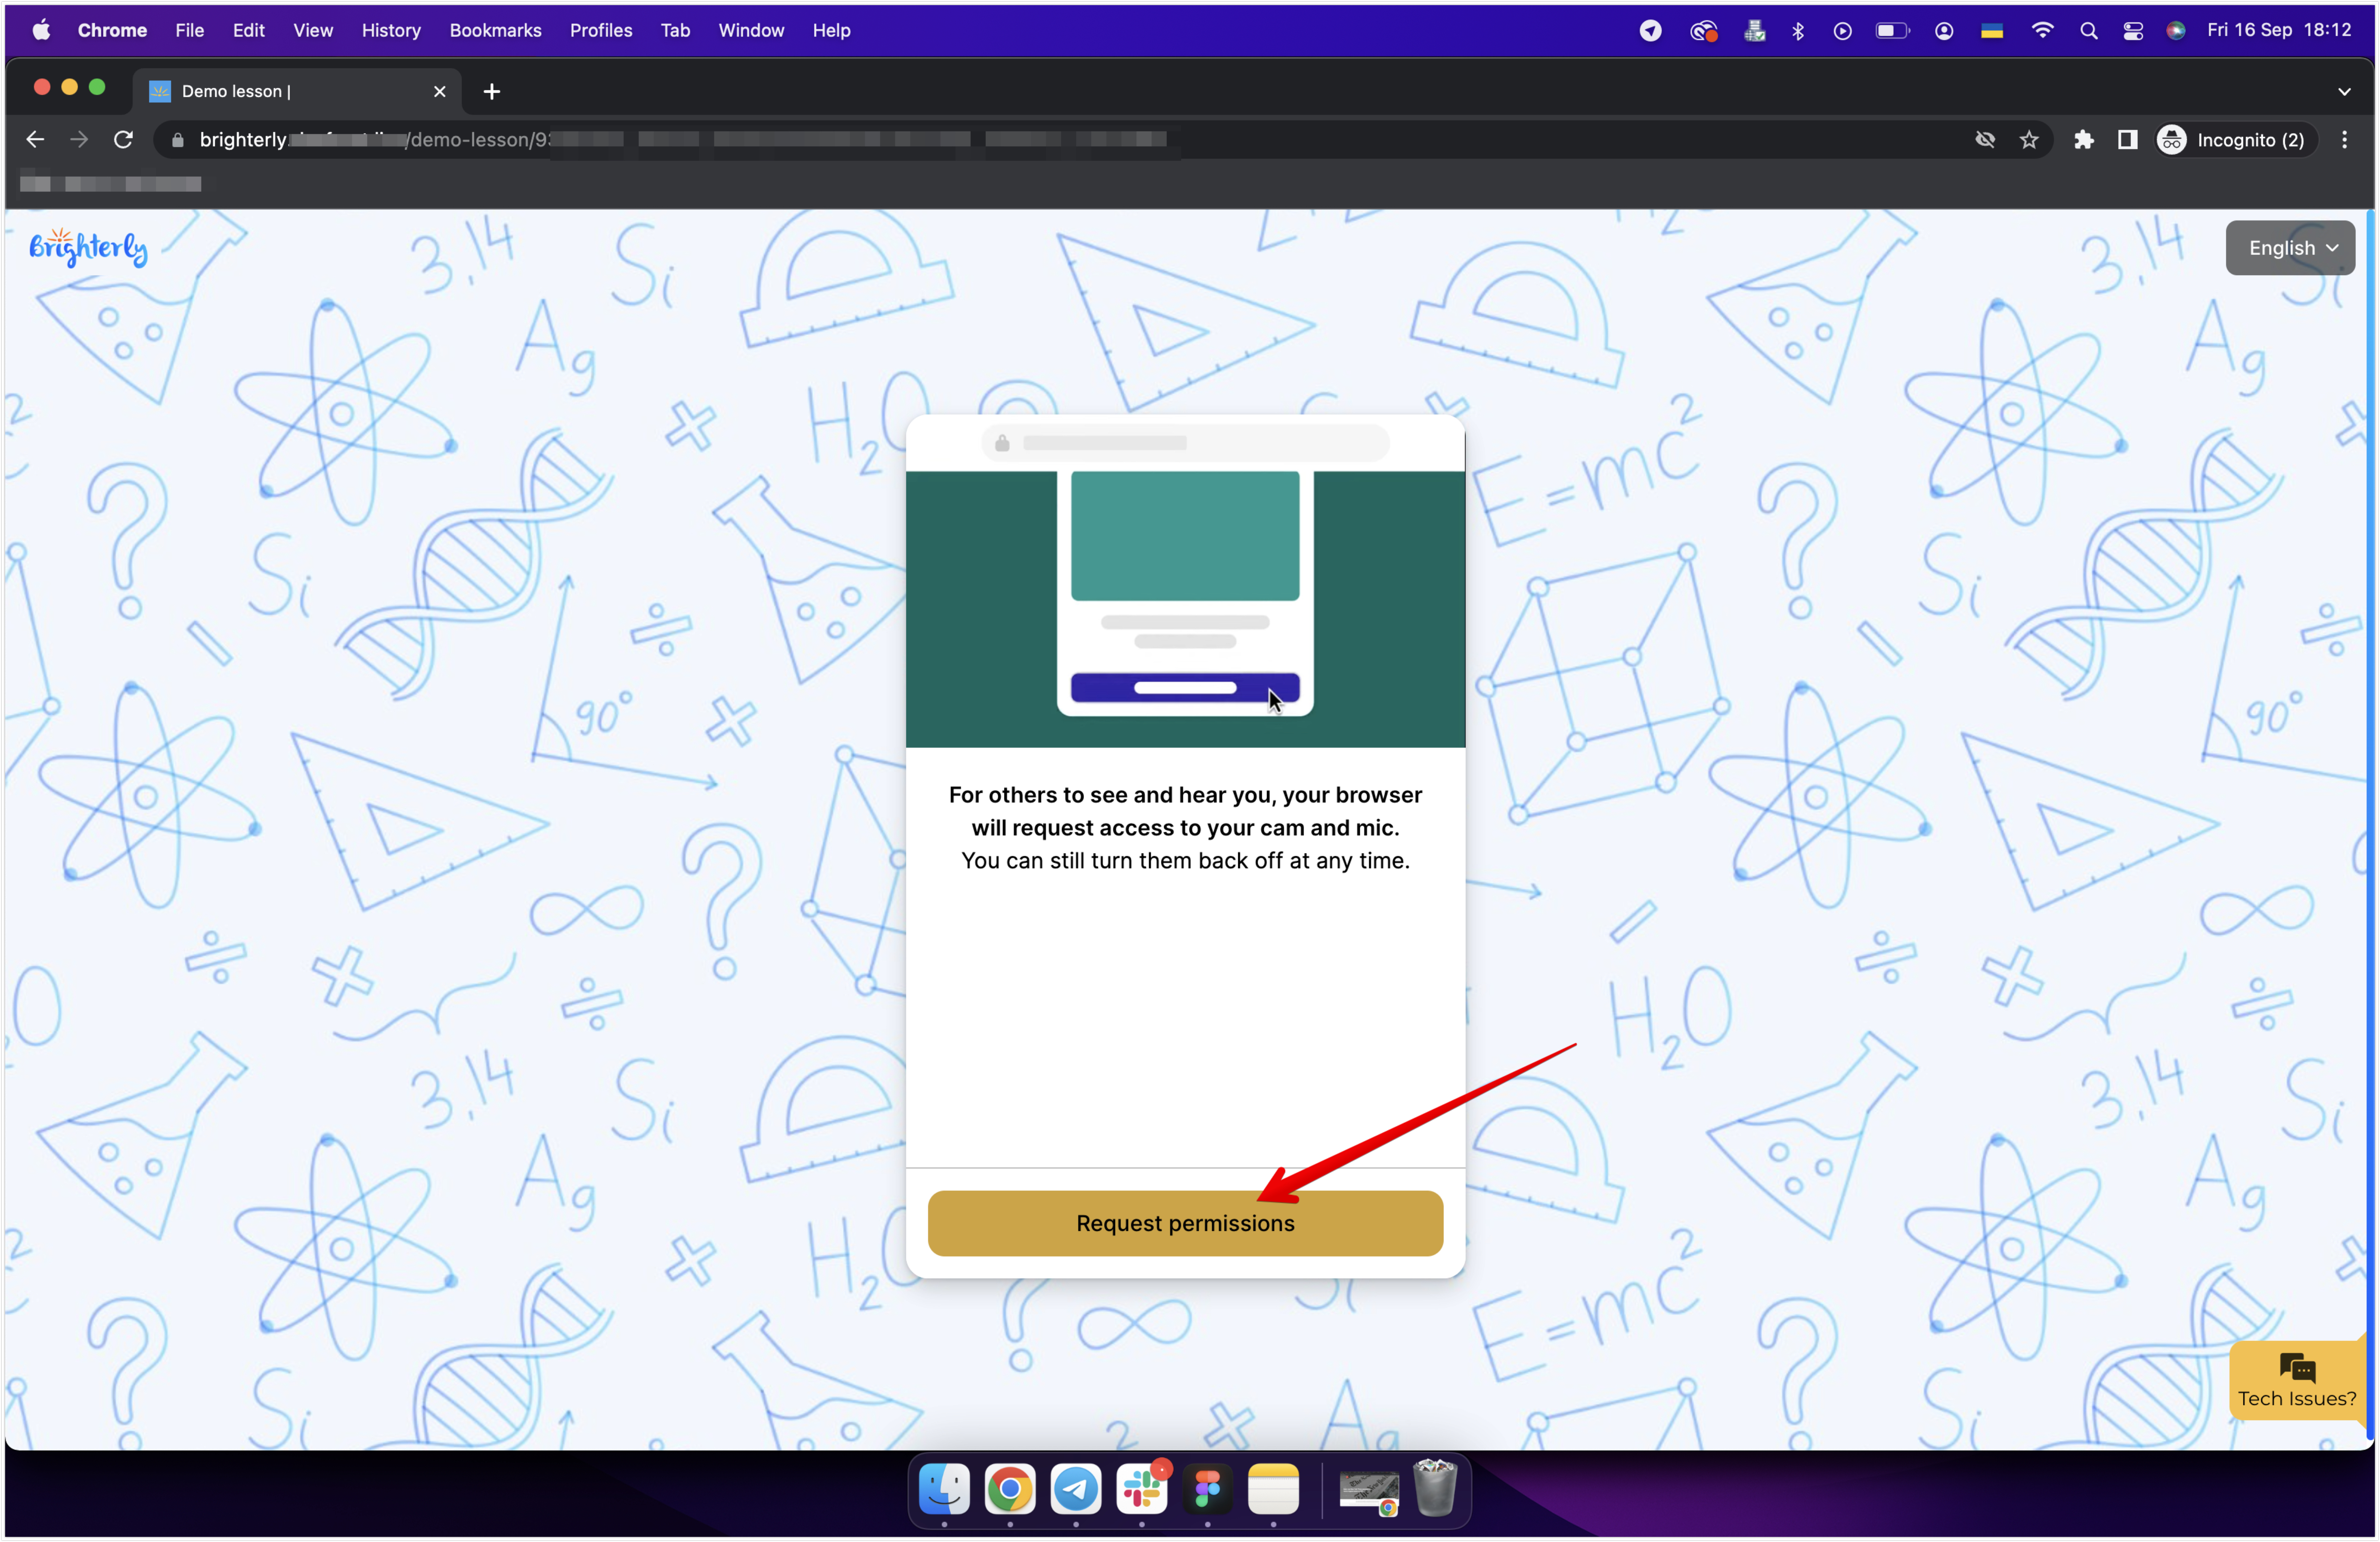Open the Chrome app menu
This screenshot has height=1542, width=2380.
tap(112, 31)
